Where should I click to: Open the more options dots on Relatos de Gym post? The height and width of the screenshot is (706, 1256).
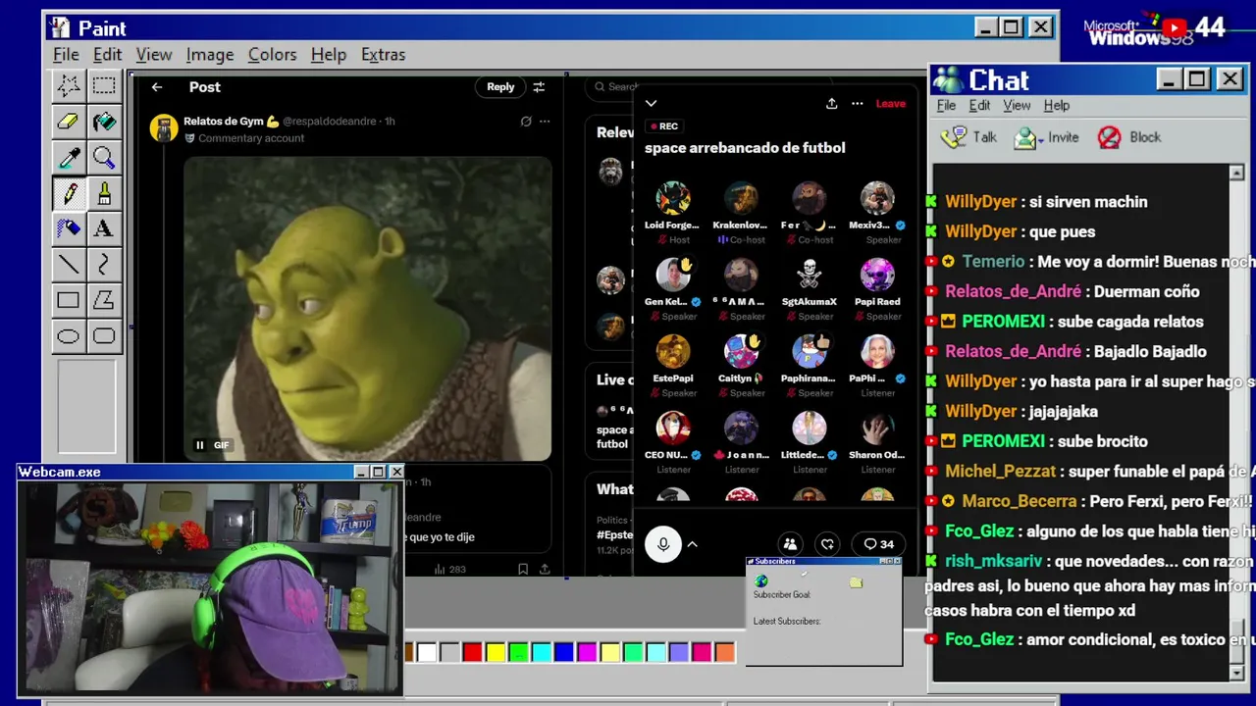545,122
